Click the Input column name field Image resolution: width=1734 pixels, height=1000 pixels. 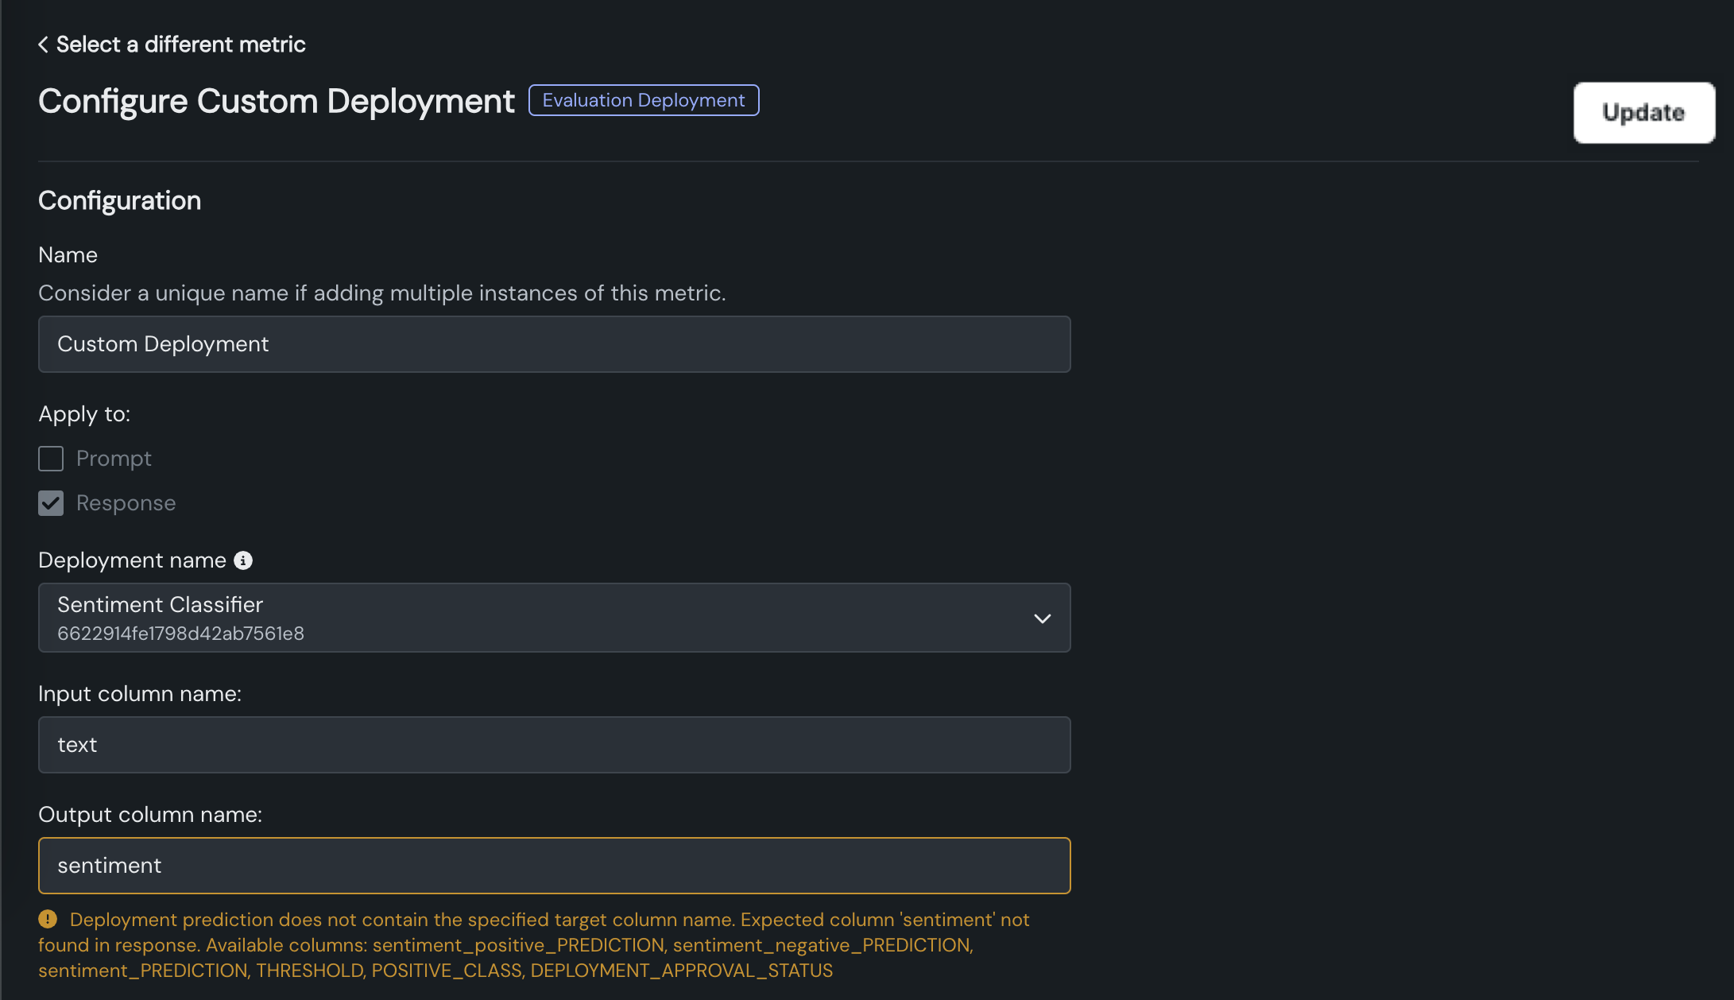pyautogui.click(x=554, y=745)
